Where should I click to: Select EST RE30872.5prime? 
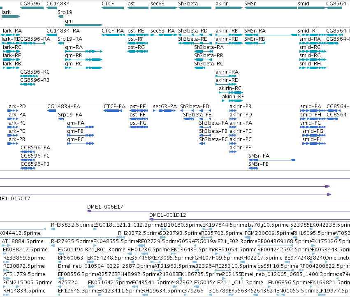24,267
